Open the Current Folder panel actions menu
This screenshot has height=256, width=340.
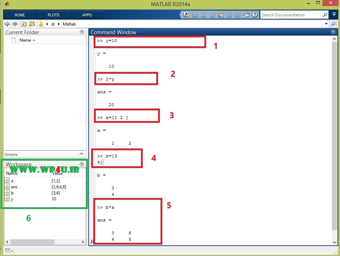[x=82, y=32]
